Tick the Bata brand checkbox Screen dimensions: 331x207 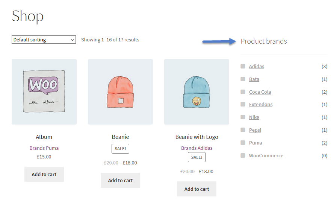coord(243,79)
